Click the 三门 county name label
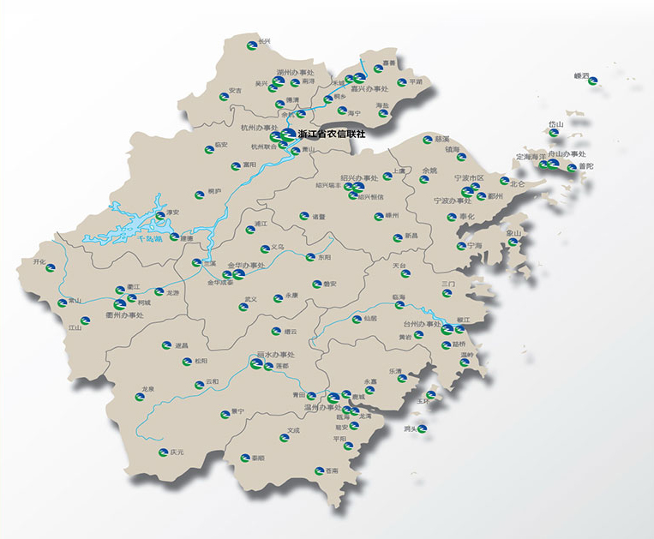The height and width of the screenshot is (539, 654). tap(448, 284)
